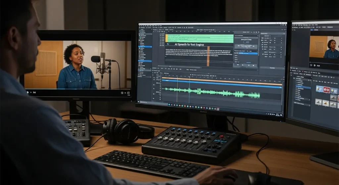Click the small outlined button in the center dialog

(x=246, y=42)
